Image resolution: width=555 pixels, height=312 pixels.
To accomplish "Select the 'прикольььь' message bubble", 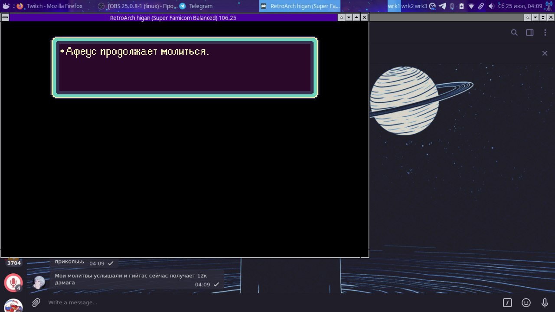I will tap(84, 263).
